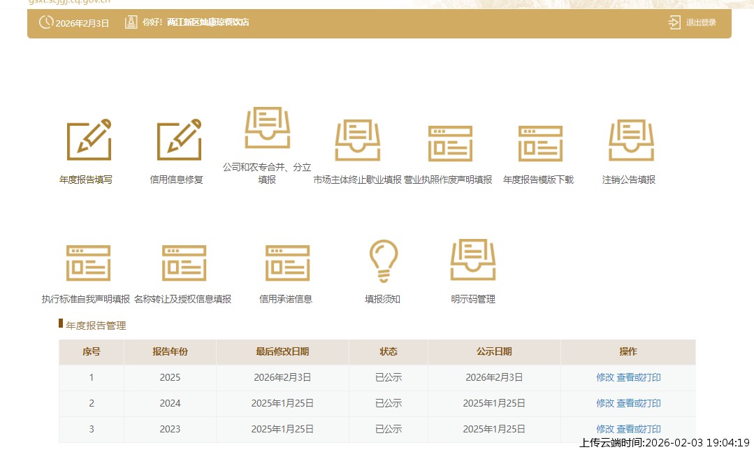The image size is (754, 452).
Task: Click 查看或打印 for the 2025 report
Action: point(639,377)
